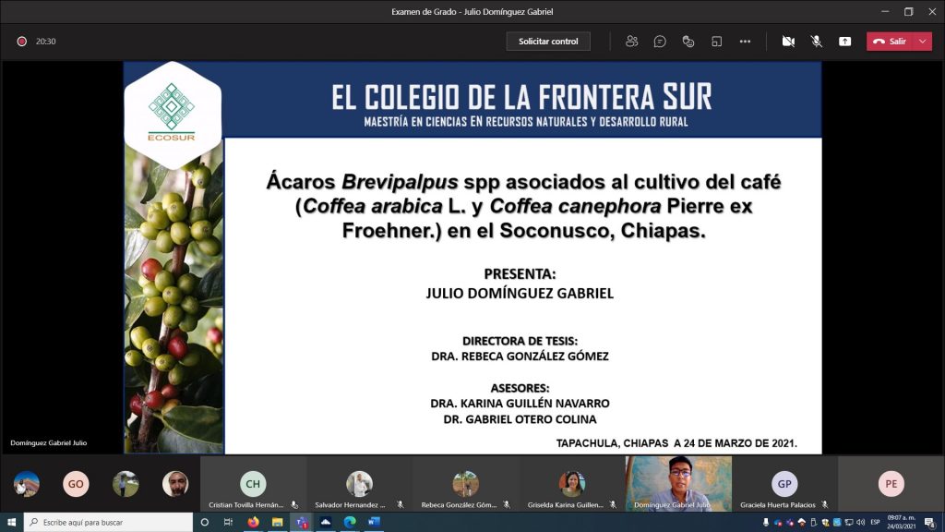Click DRA. REBECA GONZÁLEZ GÓMEZ text

(x=520, y=357)
